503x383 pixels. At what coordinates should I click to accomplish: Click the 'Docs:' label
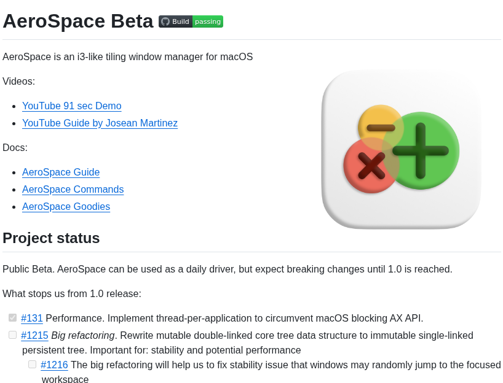[15, 148]
